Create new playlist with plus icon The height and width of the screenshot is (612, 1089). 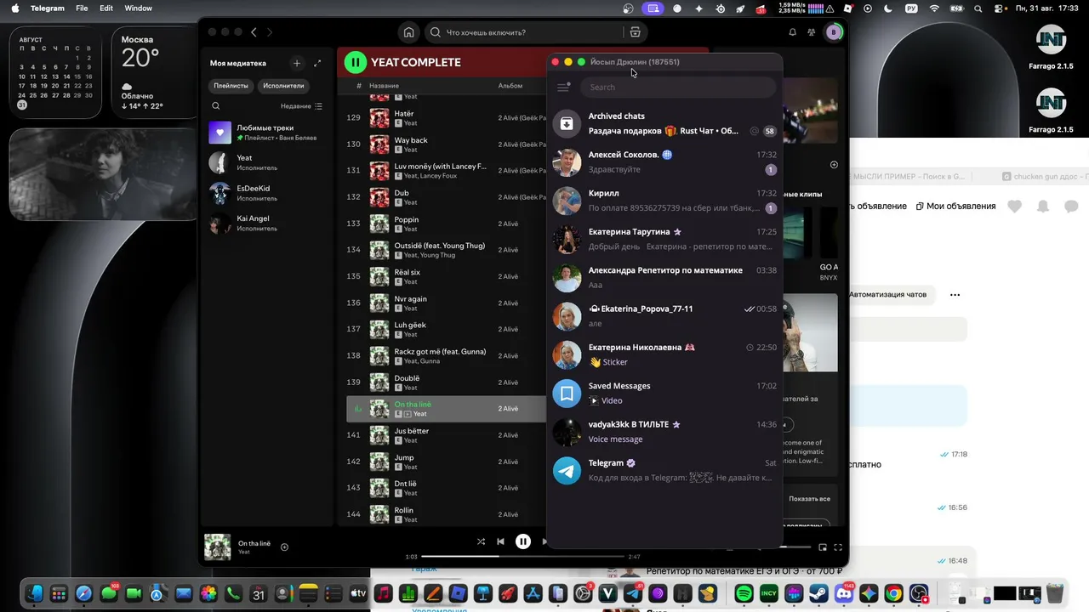297,63
